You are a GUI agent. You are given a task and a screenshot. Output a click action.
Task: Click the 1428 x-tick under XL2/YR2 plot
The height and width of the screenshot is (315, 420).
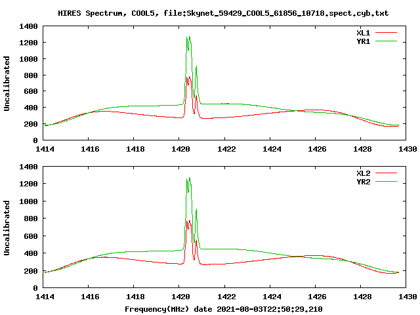(x=362, y=297)
